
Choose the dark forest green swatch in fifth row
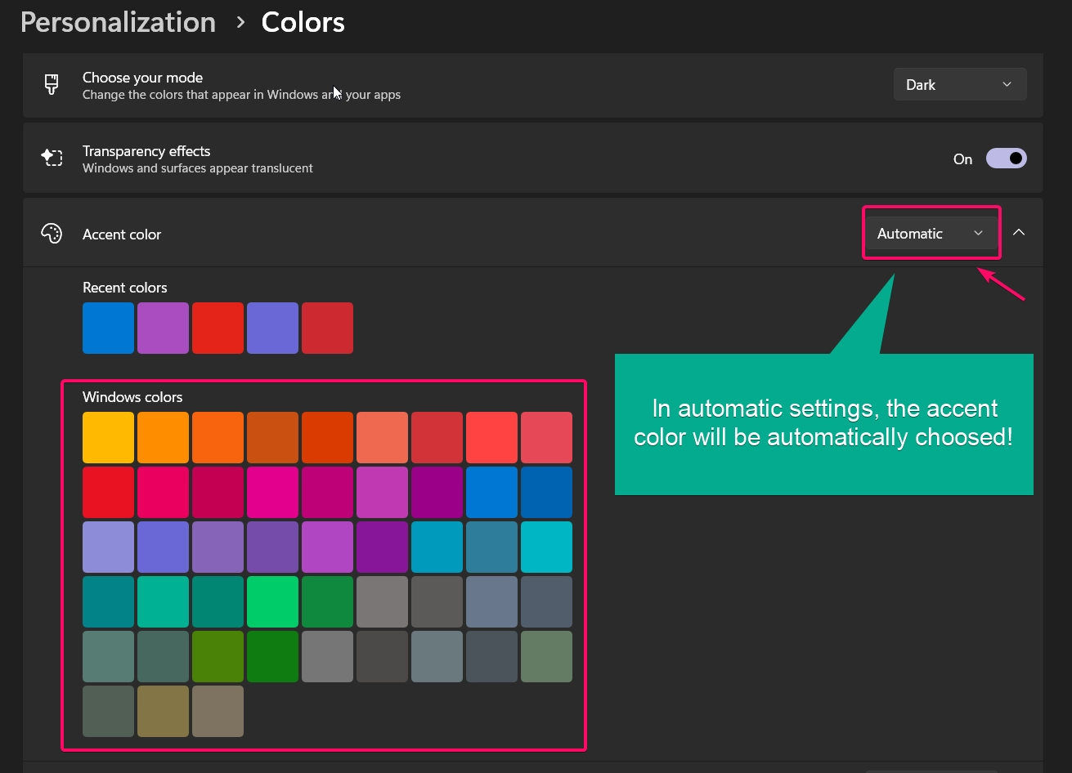click(x=272, y=657)
